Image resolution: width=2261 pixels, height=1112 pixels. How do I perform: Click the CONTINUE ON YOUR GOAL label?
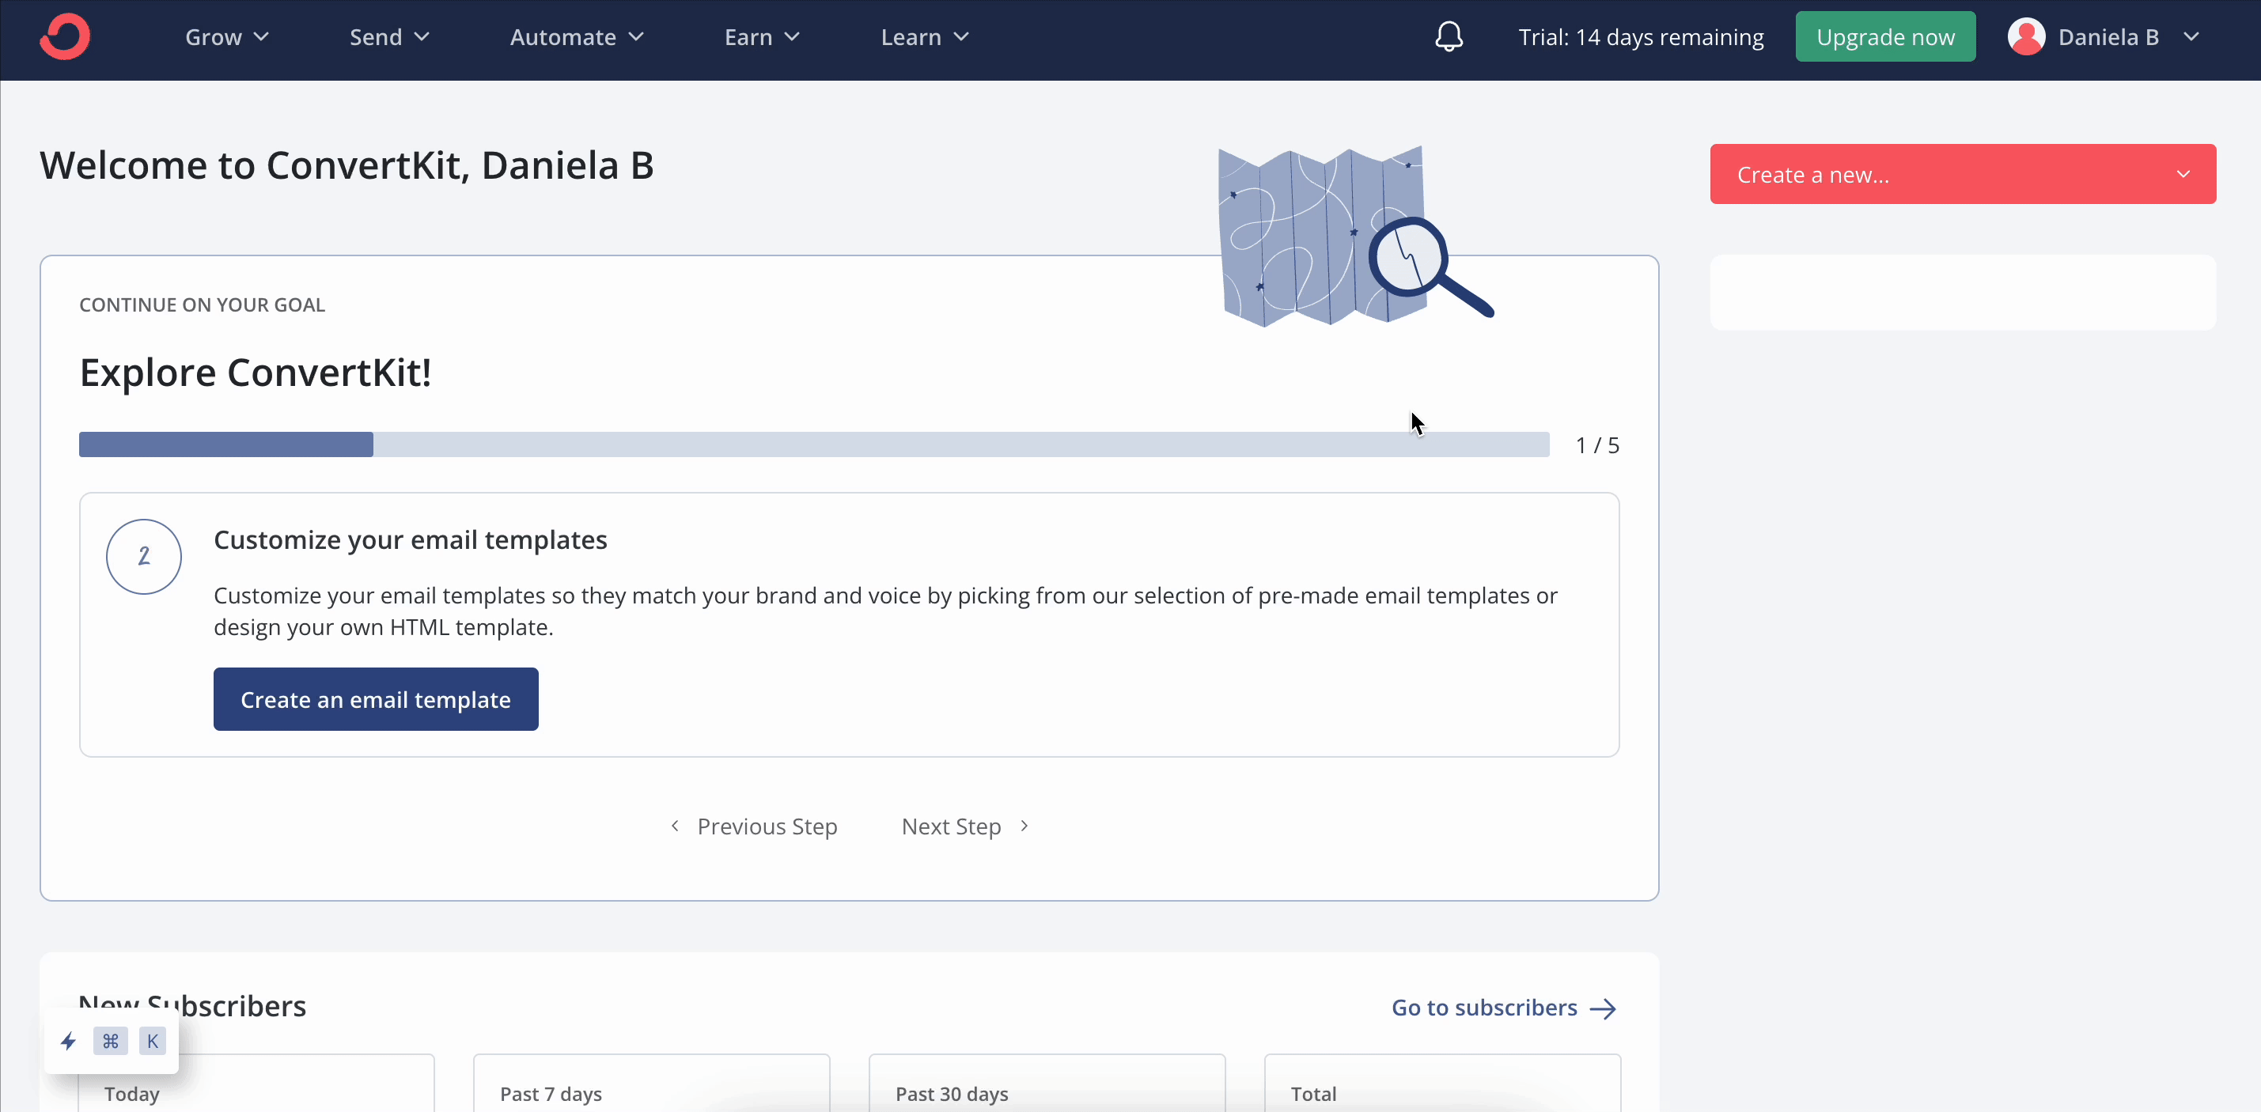202,304
